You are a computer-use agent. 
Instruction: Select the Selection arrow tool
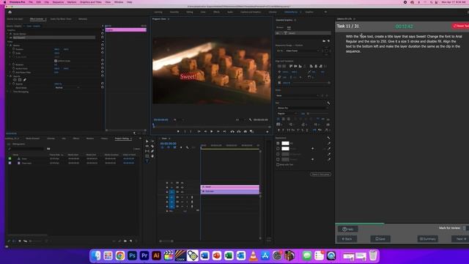147,142
